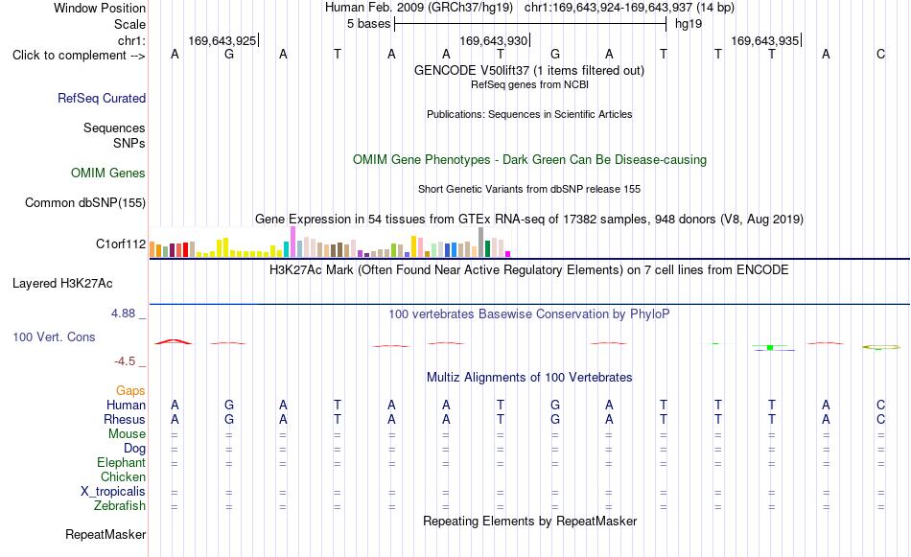The width and height of the screenshot is (911, 557).
Task: Open the Layered H3K27Ac track label
Action: click(x=62, y=284)
